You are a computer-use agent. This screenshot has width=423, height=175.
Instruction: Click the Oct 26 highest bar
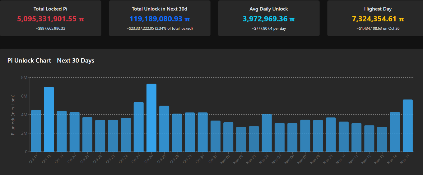151,118
